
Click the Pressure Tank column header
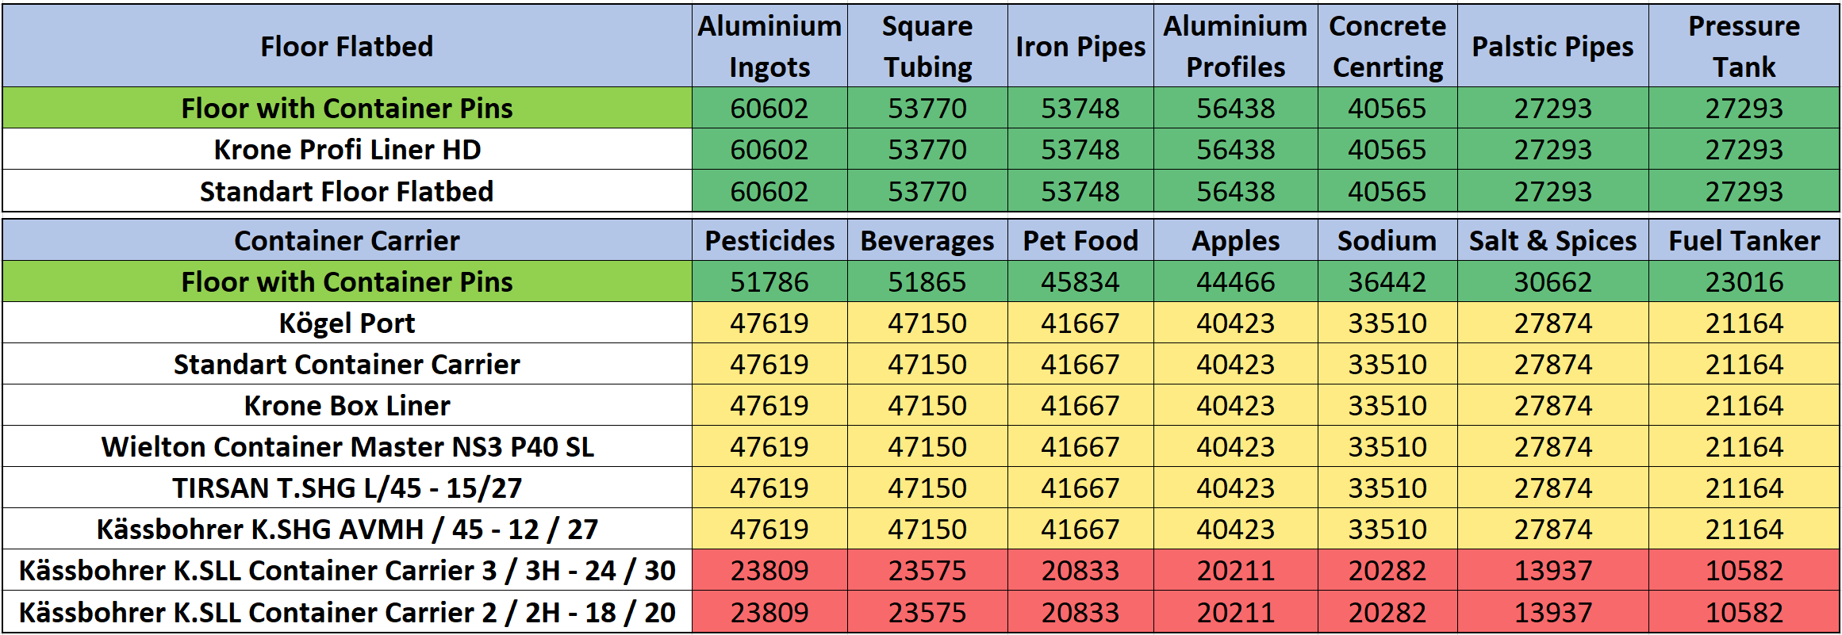click(1744, 46)
